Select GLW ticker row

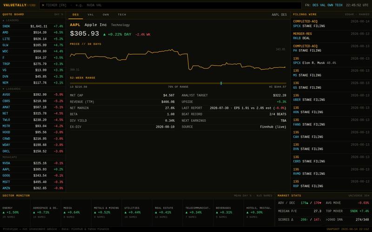tap(33, 45)
